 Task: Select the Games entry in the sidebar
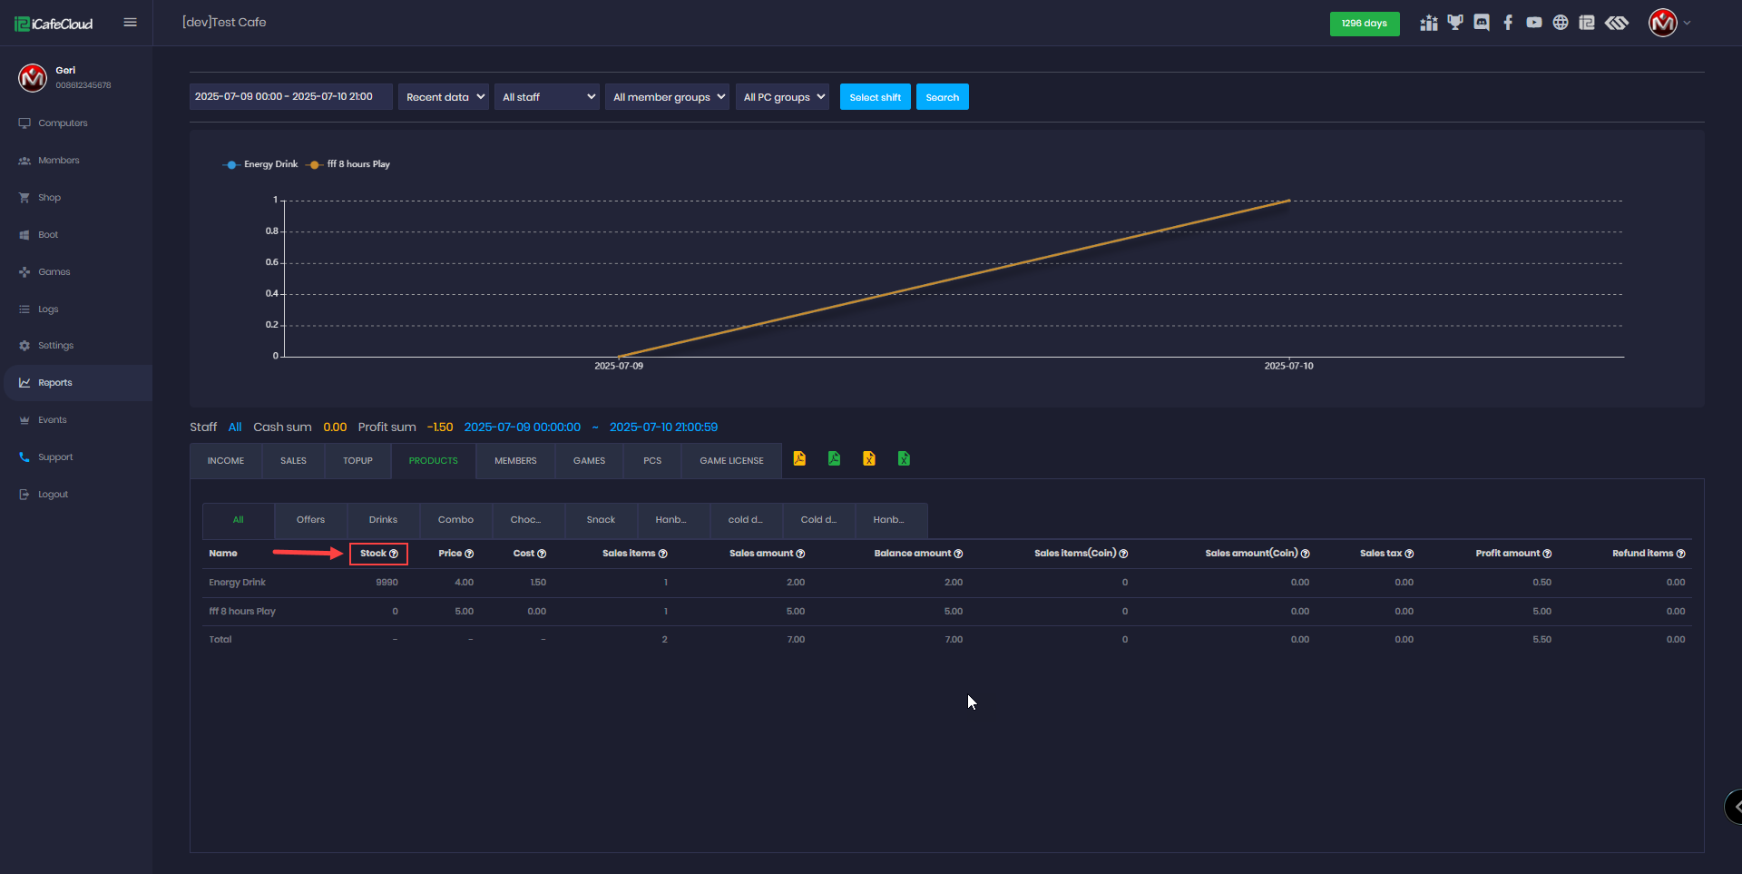(x=53, y=271)
